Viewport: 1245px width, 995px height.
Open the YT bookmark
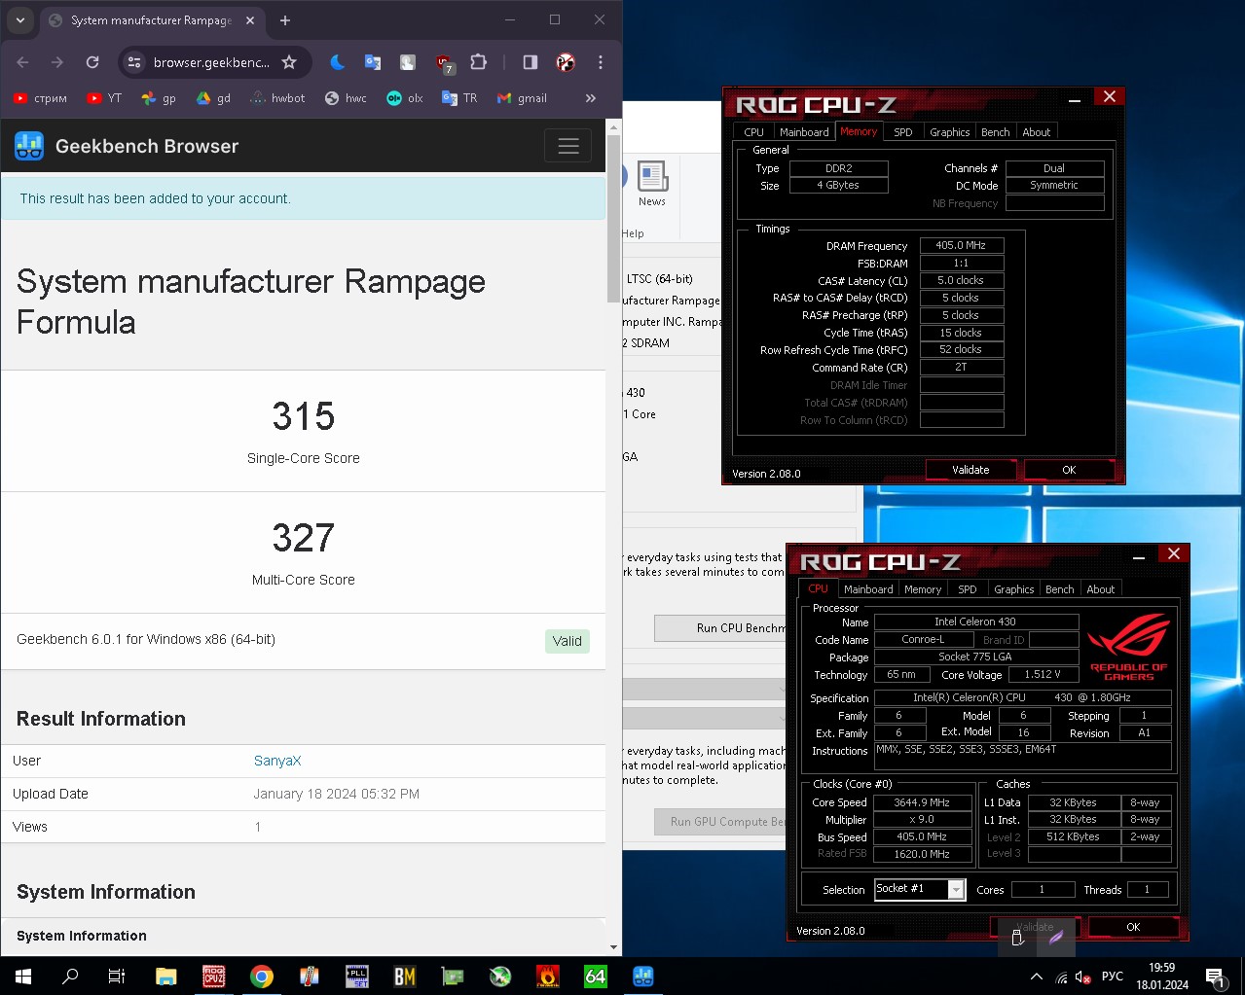tap(104, 98)
